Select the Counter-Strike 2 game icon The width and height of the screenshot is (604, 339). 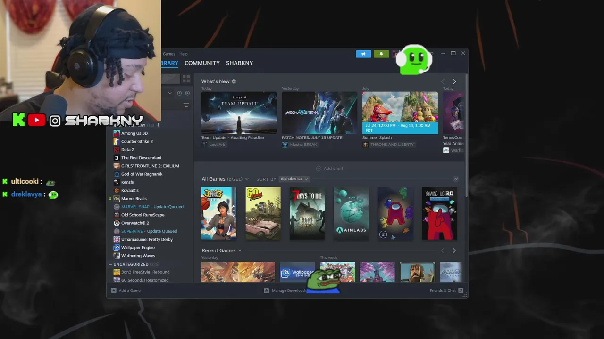tap(117, 141)
